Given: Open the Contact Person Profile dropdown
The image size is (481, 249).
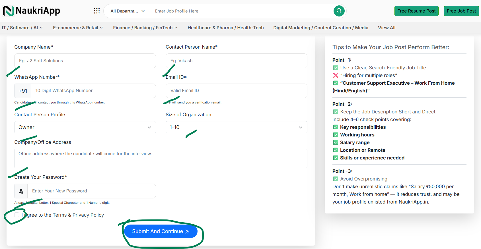Looking at the screenshot, I should 85,127.
